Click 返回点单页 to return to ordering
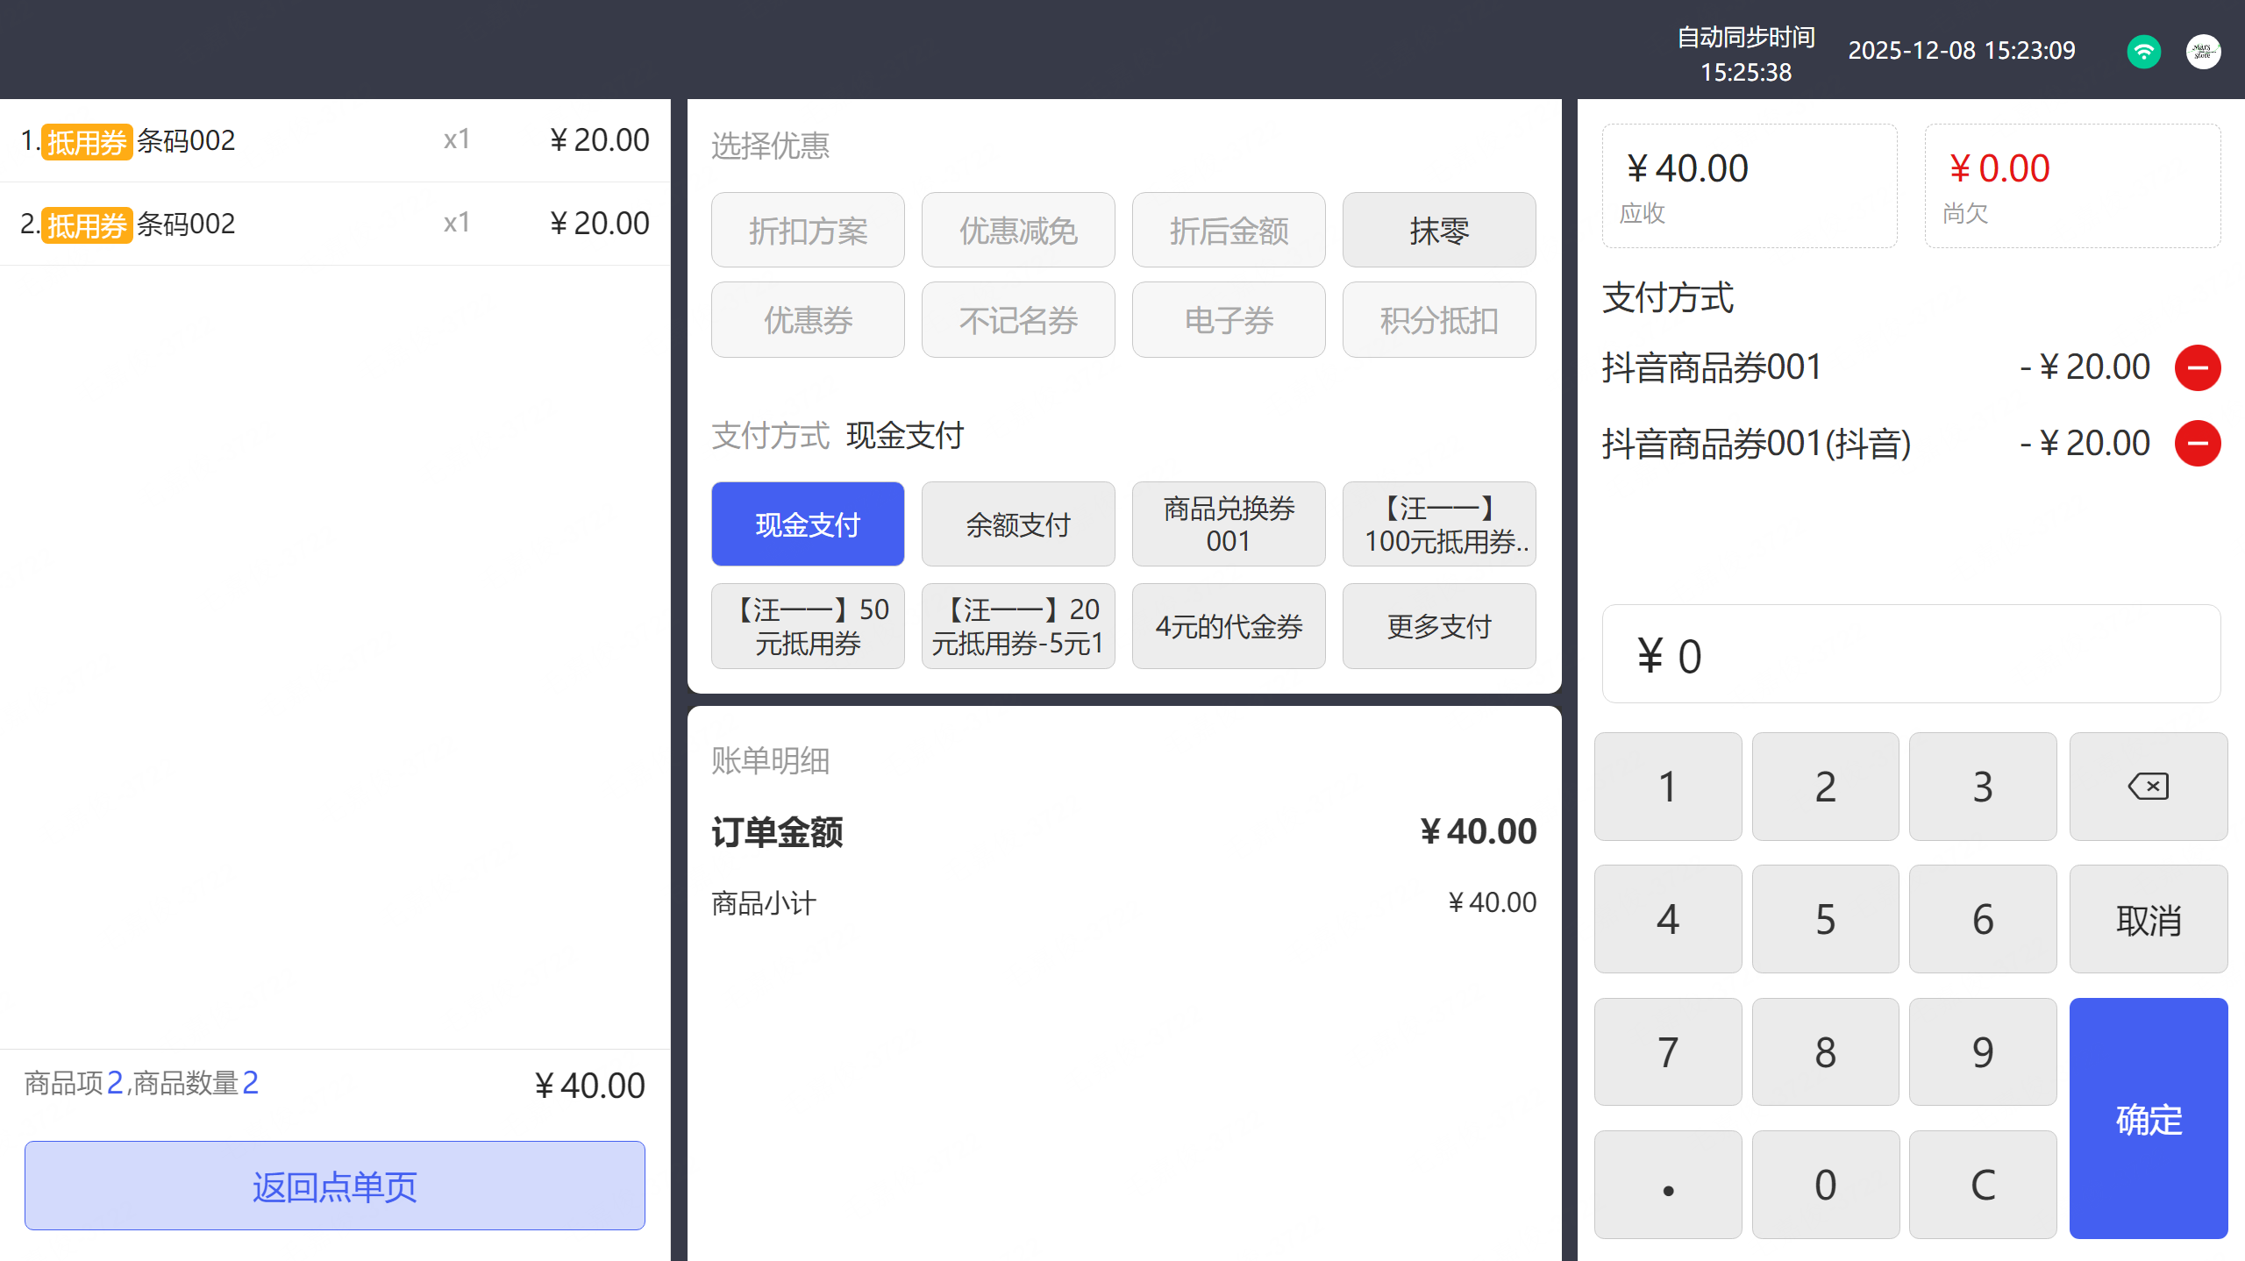 coord(334,1186)
